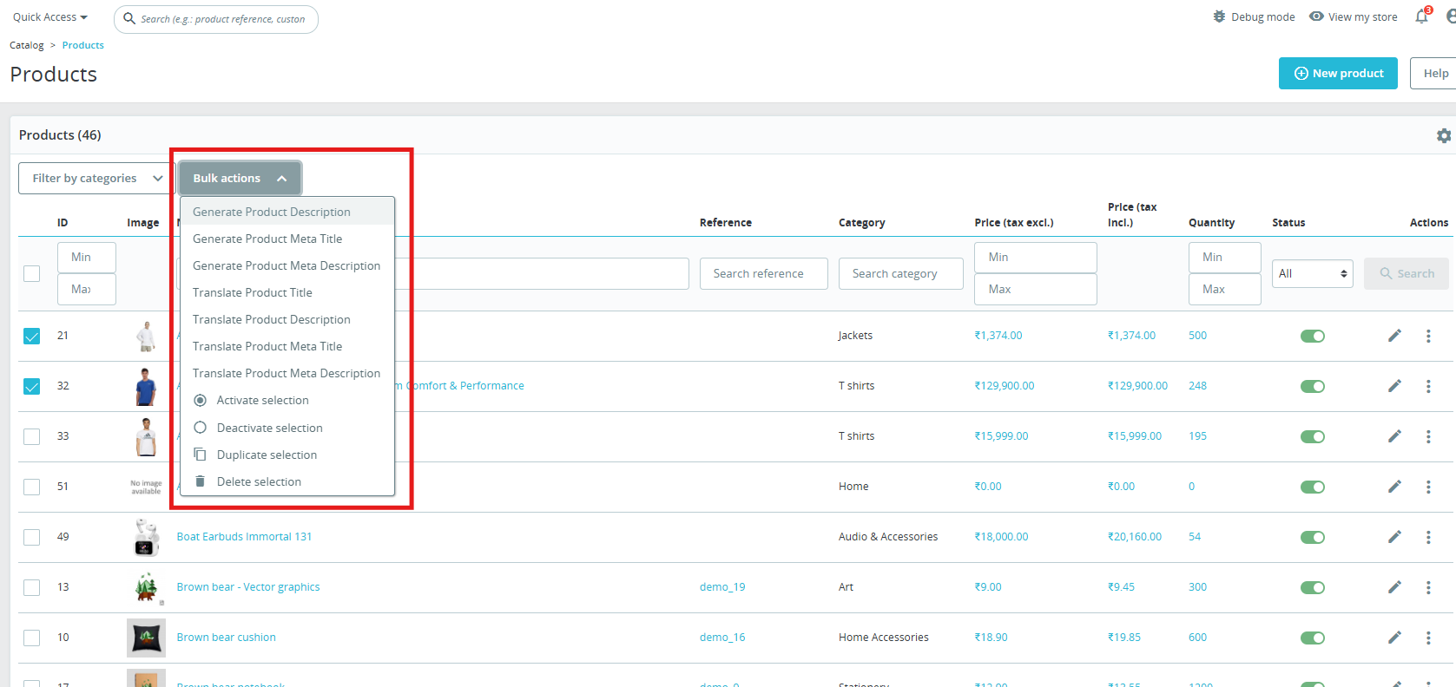The width and height of the screenshot is (1456, 687).
Task: Edit Brown bear cushion with pencil icon
Action: (1394, 638)
